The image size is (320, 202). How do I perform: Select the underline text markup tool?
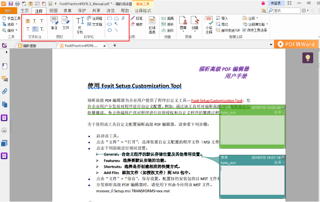tap(42, 21)
